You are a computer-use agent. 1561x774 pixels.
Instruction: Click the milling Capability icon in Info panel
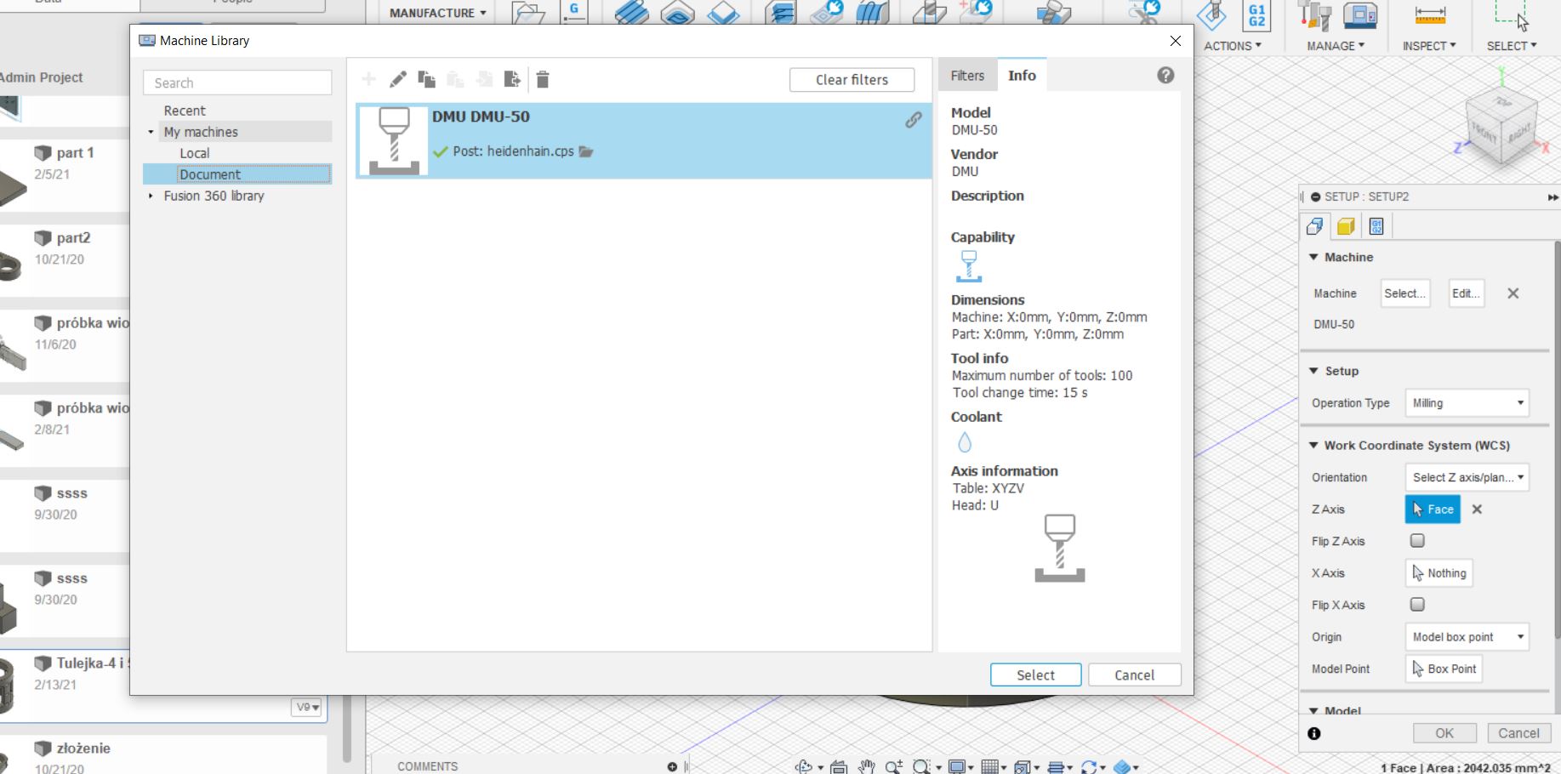click(x=968, y=266)
